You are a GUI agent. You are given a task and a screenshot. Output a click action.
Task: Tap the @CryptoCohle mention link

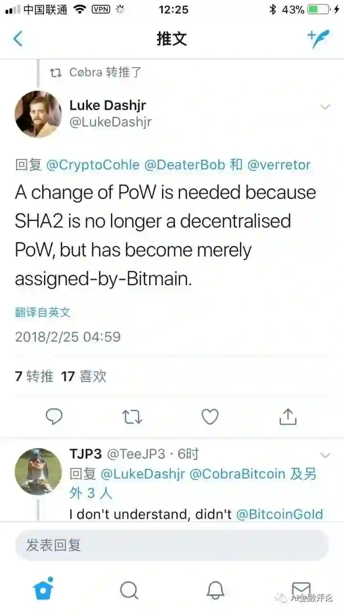tap(93, 165)
